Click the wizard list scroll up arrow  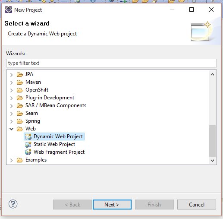212,74
